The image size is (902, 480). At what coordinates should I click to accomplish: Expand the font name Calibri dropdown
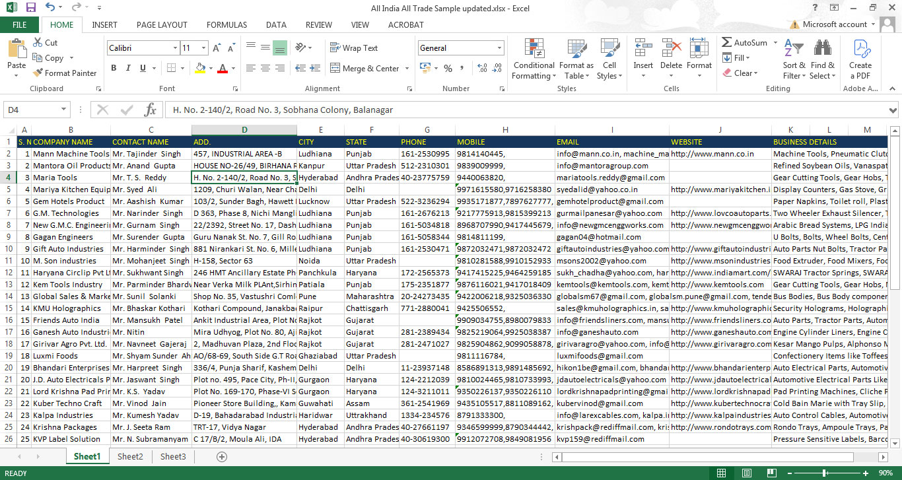pyautogui.click(x=175, y=48)
